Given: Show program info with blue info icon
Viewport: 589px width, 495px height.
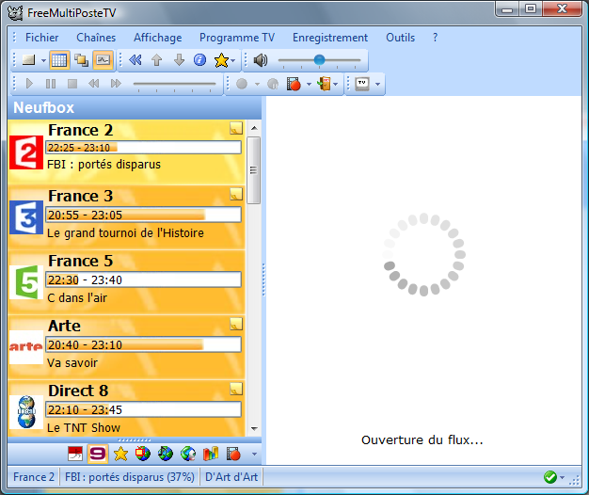Looking at the screenshot, I should pyautogui.click(x=199, y=60).
